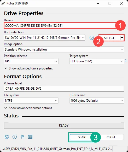128x152 pixels.
Task: Click the READY status progress bar
Action: click(64, 126)
